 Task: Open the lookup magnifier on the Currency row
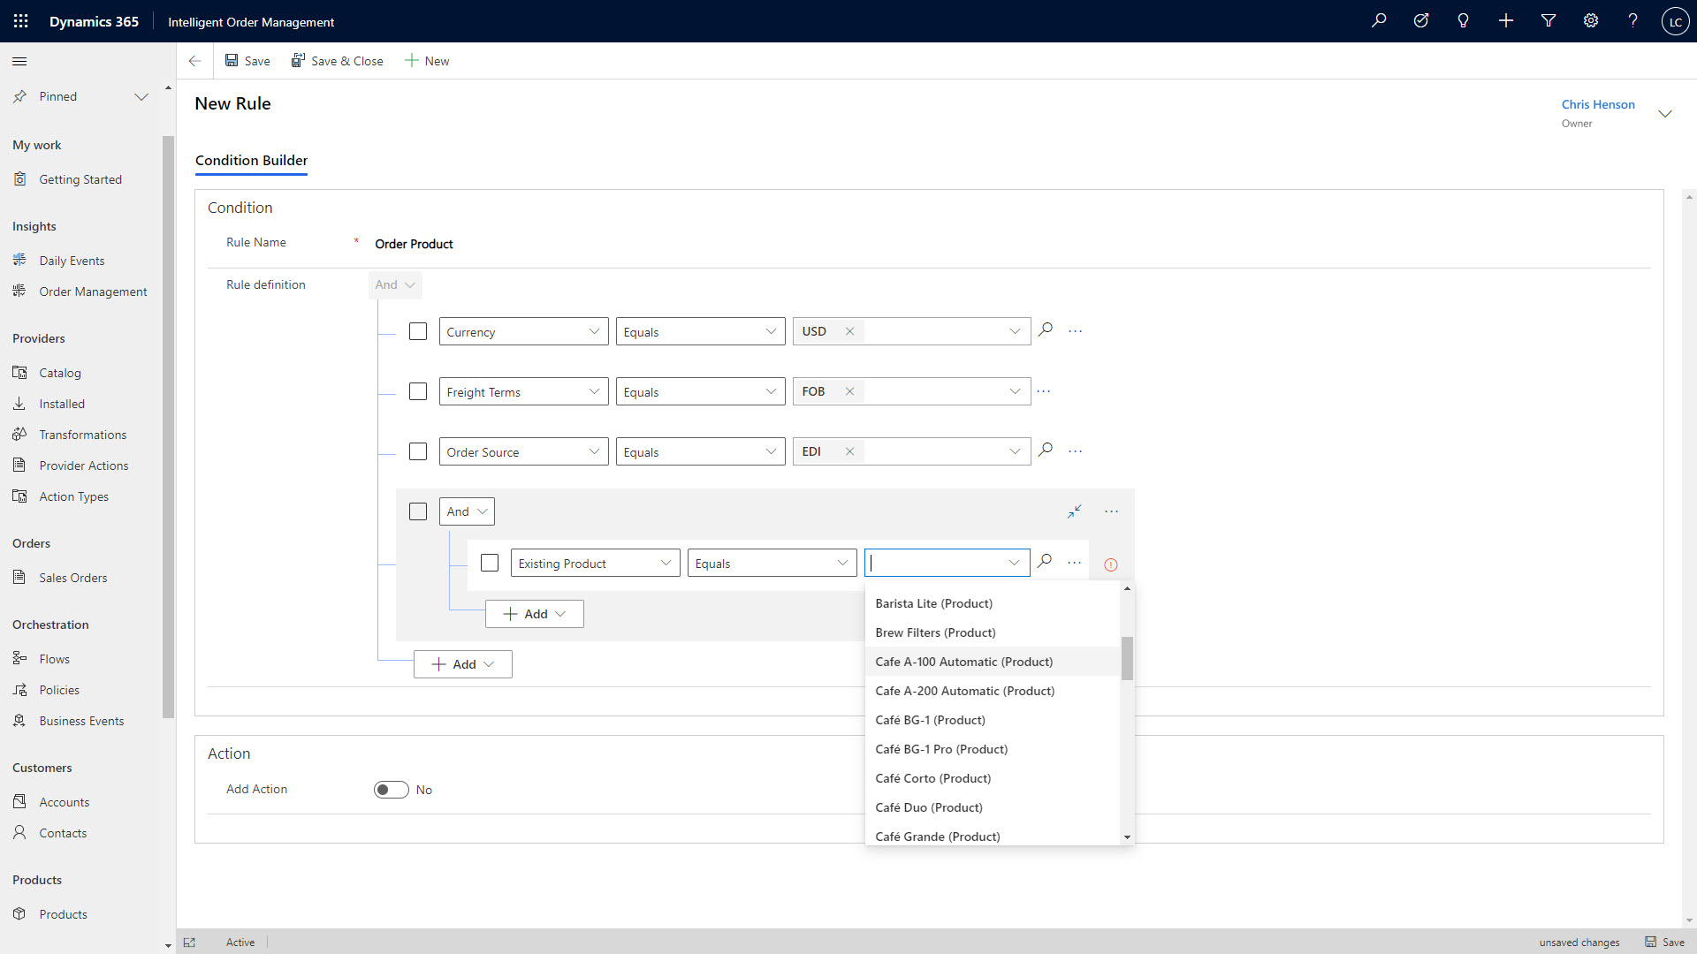pyautogui.click(x=1046, y=329)
